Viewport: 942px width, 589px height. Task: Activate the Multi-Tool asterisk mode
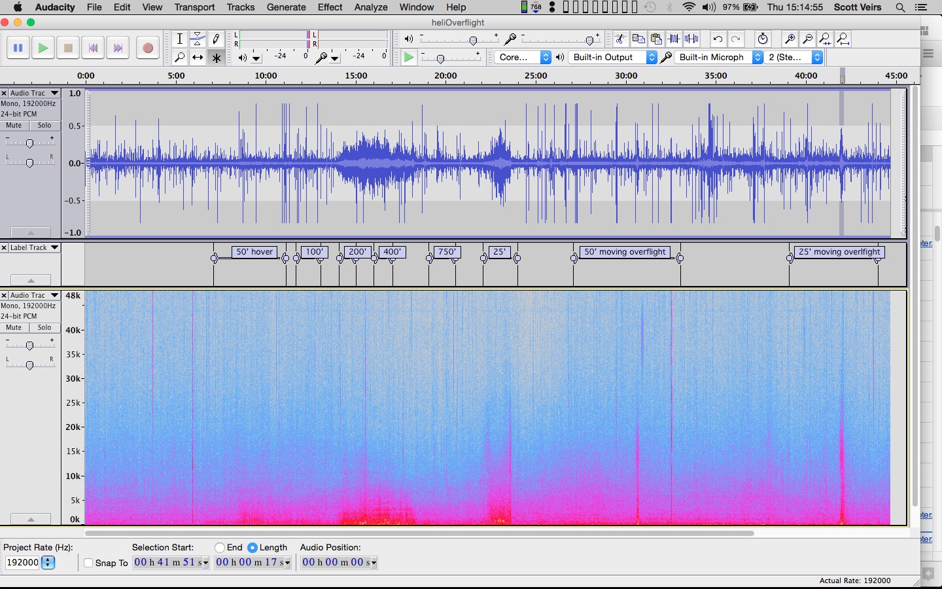(216, 58)
